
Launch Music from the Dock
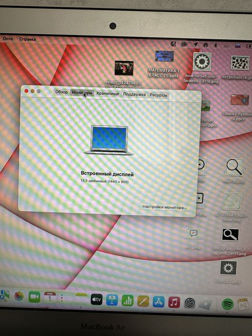coord(174,302)
